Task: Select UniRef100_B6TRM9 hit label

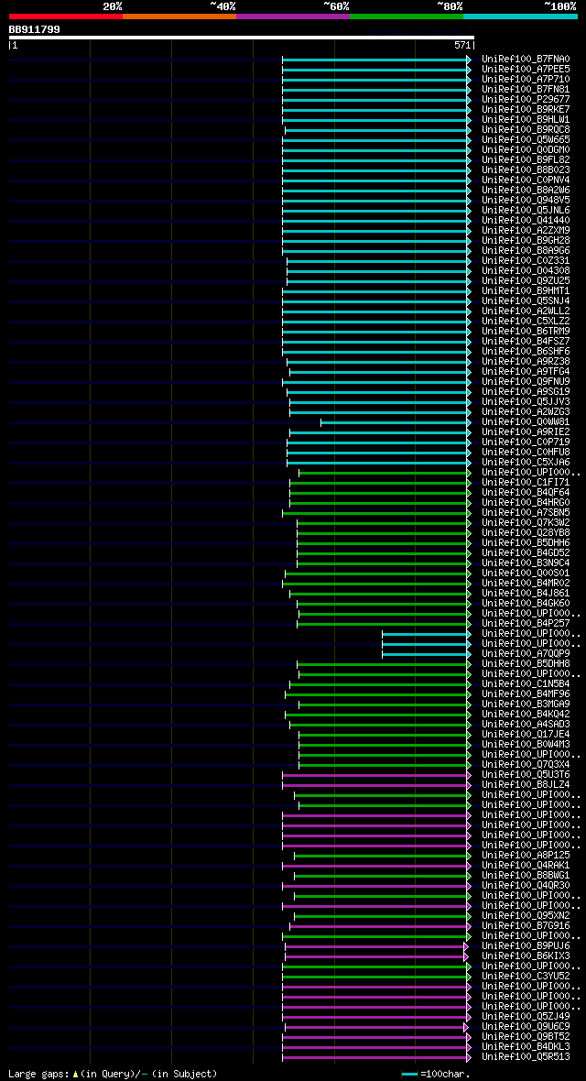Action: [526, 332]
